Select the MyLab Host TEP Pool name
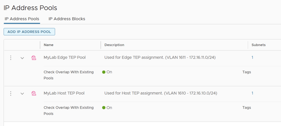The width and height of the screenshot is (281, 126). click(x=64, y=93)
